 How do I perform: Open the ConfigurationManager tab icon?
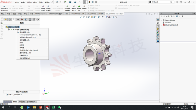click(14, 20)
